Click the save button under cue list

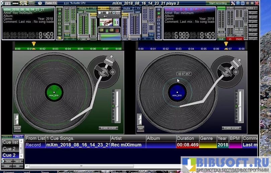[18, 161]
